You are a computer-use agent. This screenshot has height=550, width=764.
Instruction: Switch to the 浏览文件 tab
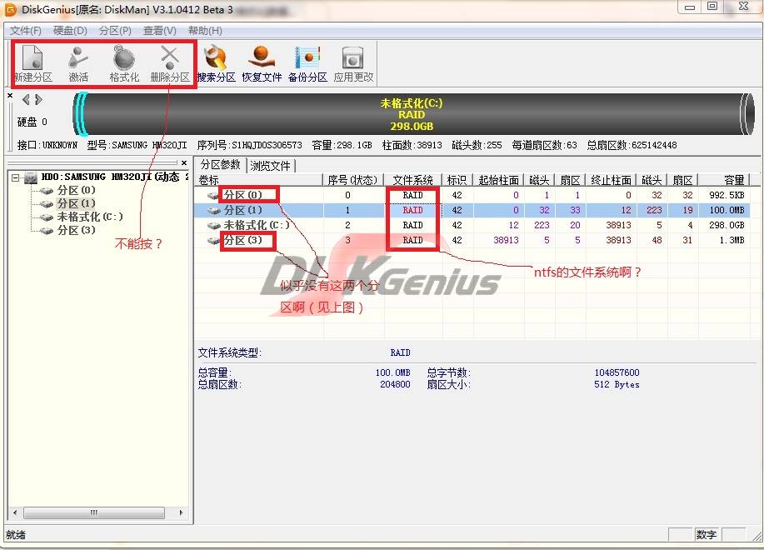271,166
